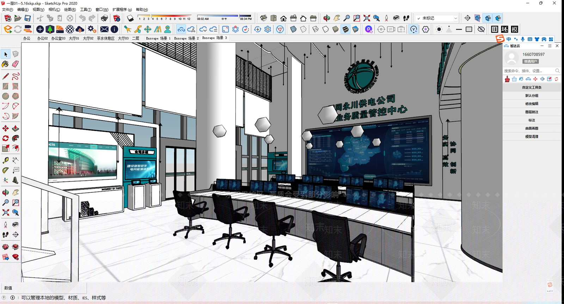The image size is (564, 304).
Task: Expand the 模型清理 section
Action: pos(532,136)
